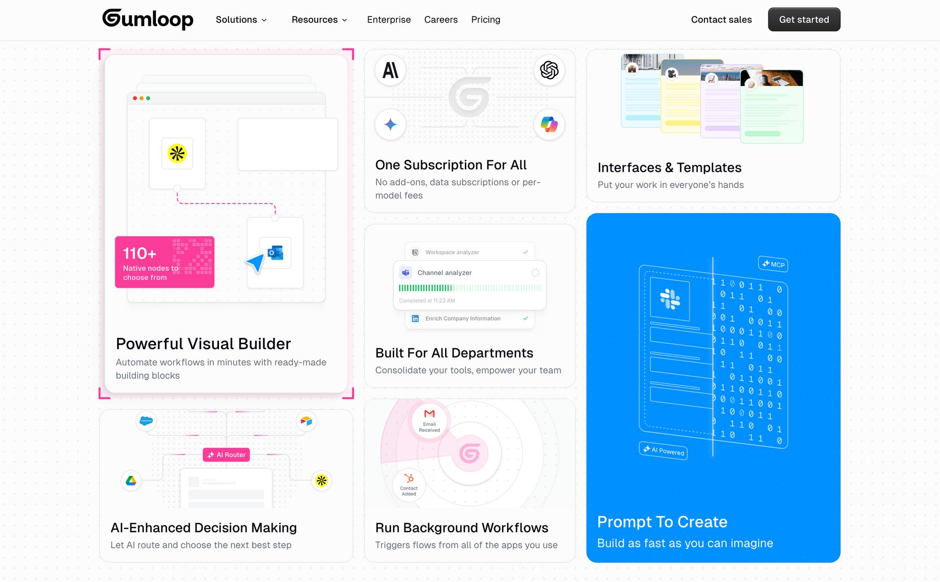
Task: Click the Anthropic logo icon
Action: (390, 71)
